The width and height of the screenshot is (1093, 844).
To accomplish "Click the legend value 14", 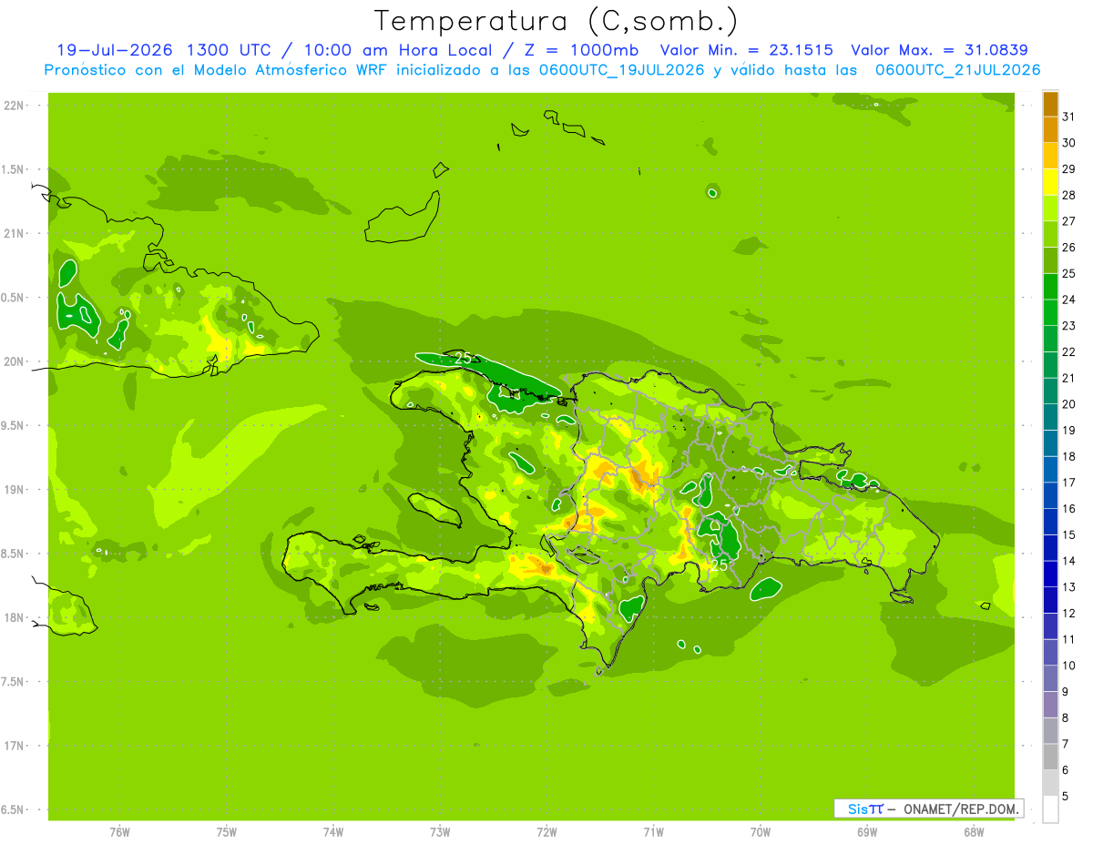I will click(1069, 561).
